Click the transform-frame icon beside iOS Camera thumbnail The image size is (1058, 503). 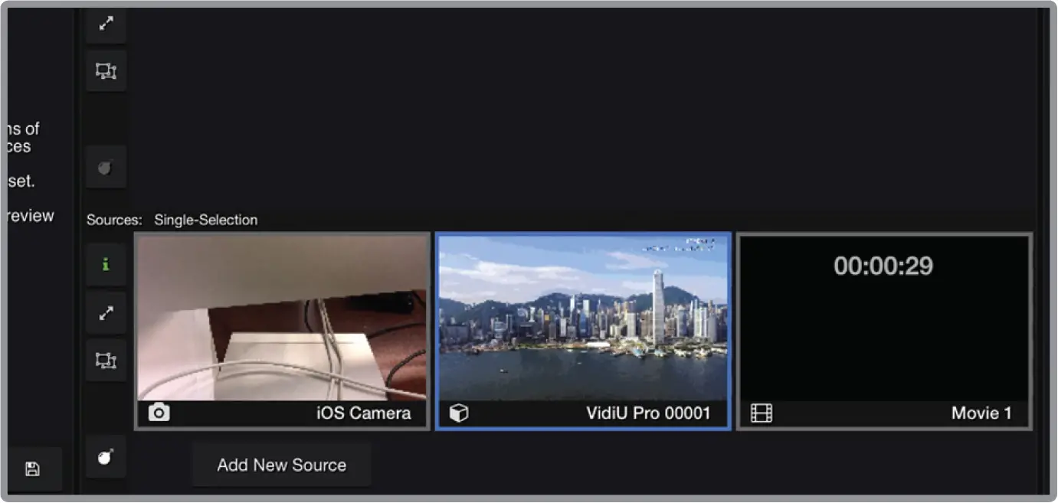point(106,360)
